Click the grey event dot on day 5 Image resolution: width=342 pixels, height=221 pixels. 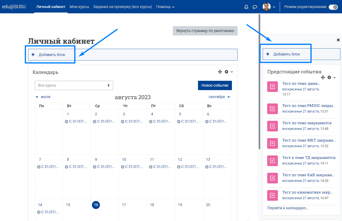pyautogui.click(x=179, y=122)
